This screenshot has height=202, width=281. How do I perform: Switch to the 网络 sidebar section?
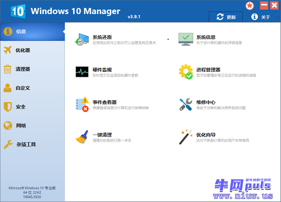[x=33, y=125]
